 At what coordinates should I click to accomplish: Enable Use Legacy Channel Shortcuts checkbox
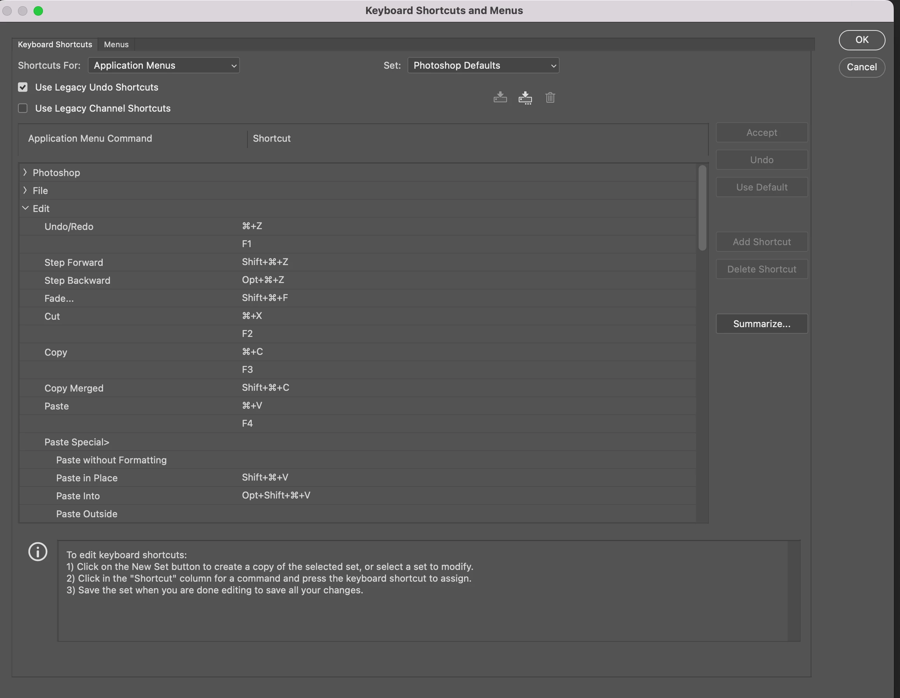[23, 108]
